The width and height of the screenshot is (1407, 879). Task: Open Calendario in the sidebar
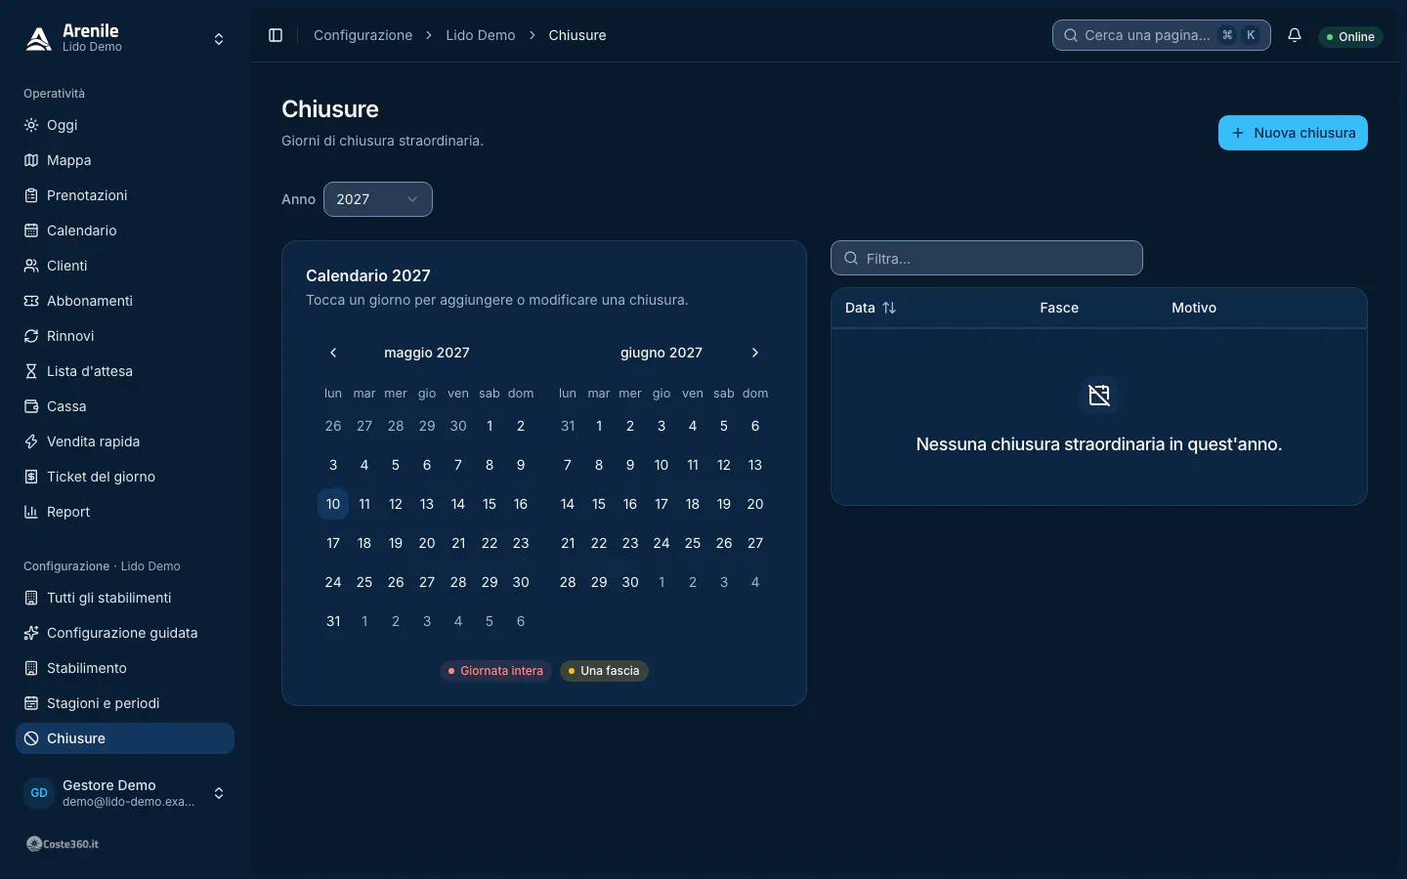[125, 230]
